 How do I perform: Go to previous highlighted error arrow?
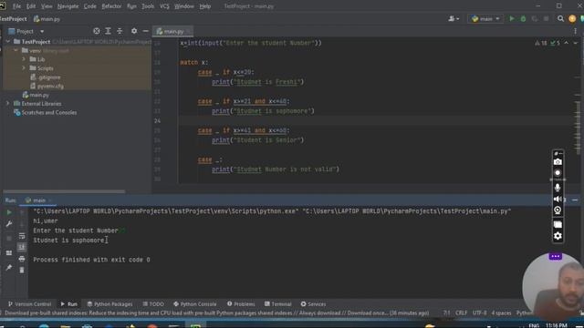[x=566, y=43]
